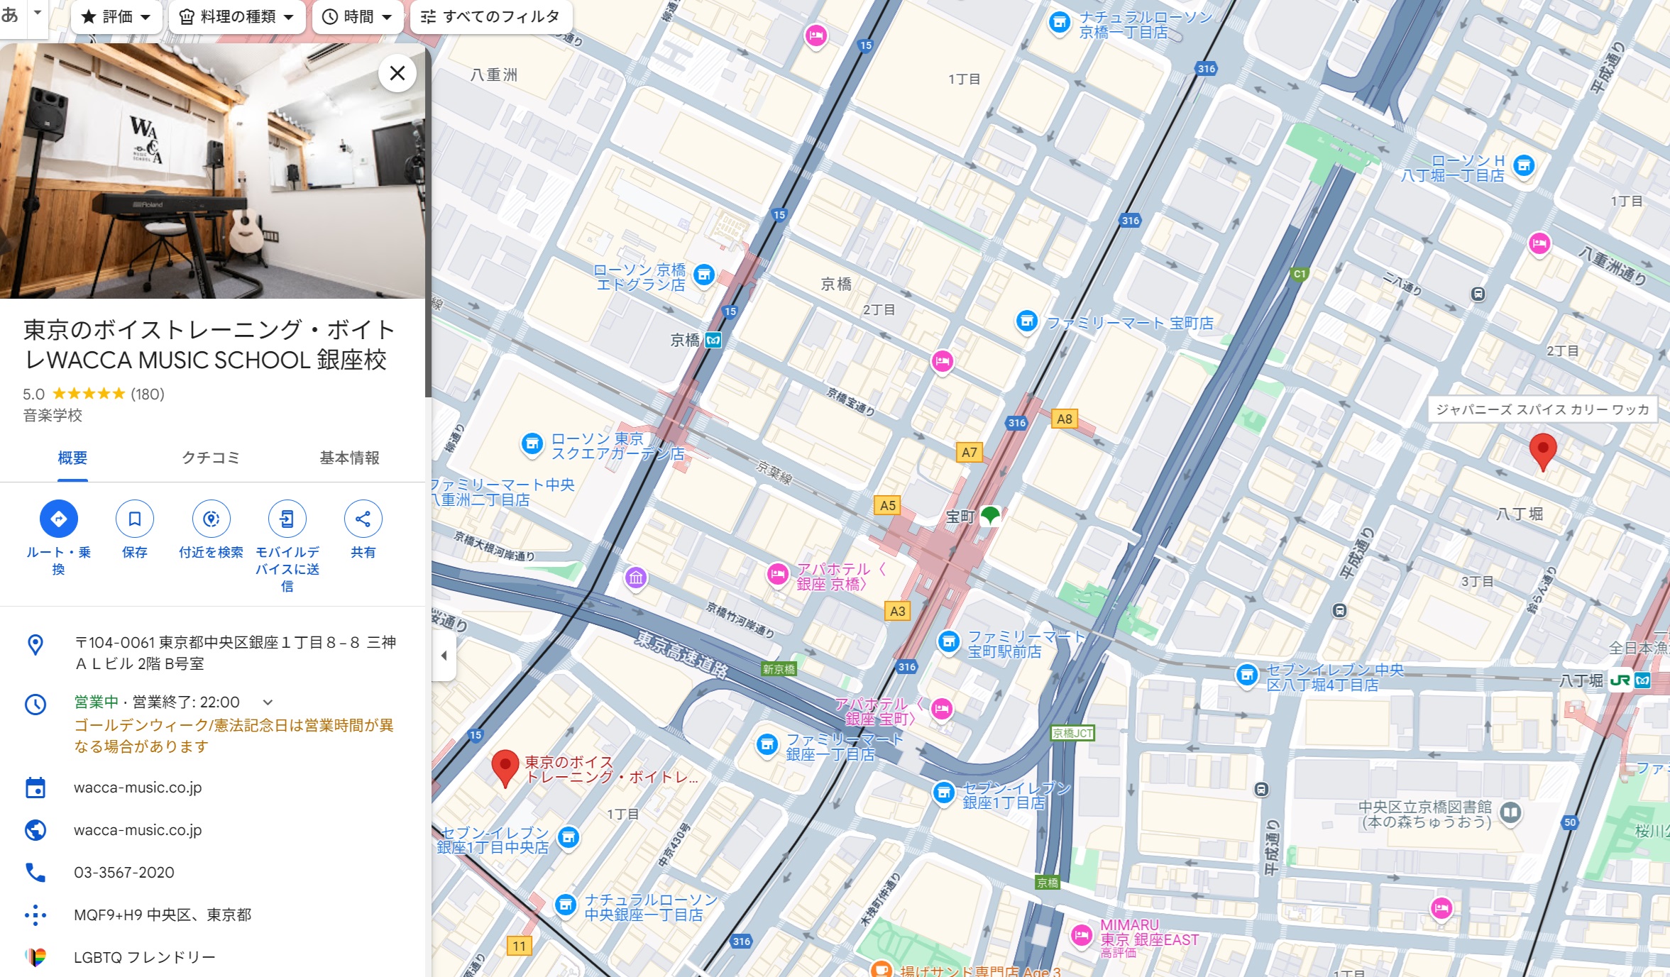The height and width of the screenshot is (977, 1670).
Task: Click the ナチュラルローソン 京橋一丁目店 icon
Action: 1059,23
